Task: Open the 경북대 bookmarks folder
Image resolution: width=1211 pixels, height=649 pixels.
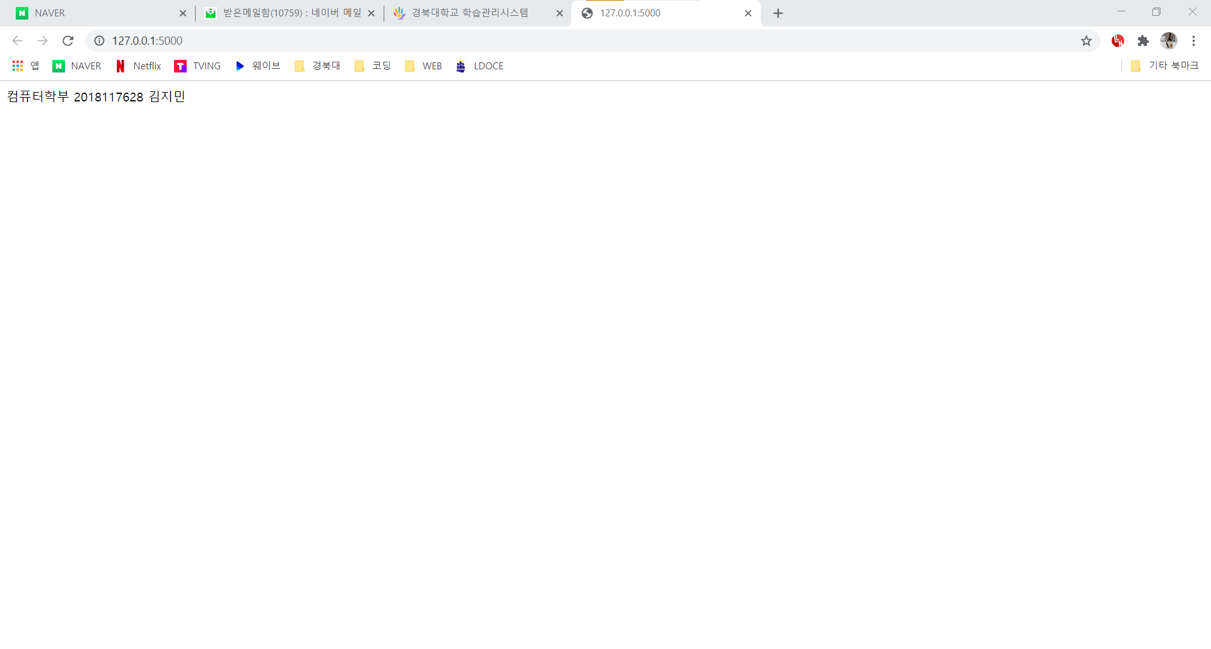Action: tap(317, 66)
